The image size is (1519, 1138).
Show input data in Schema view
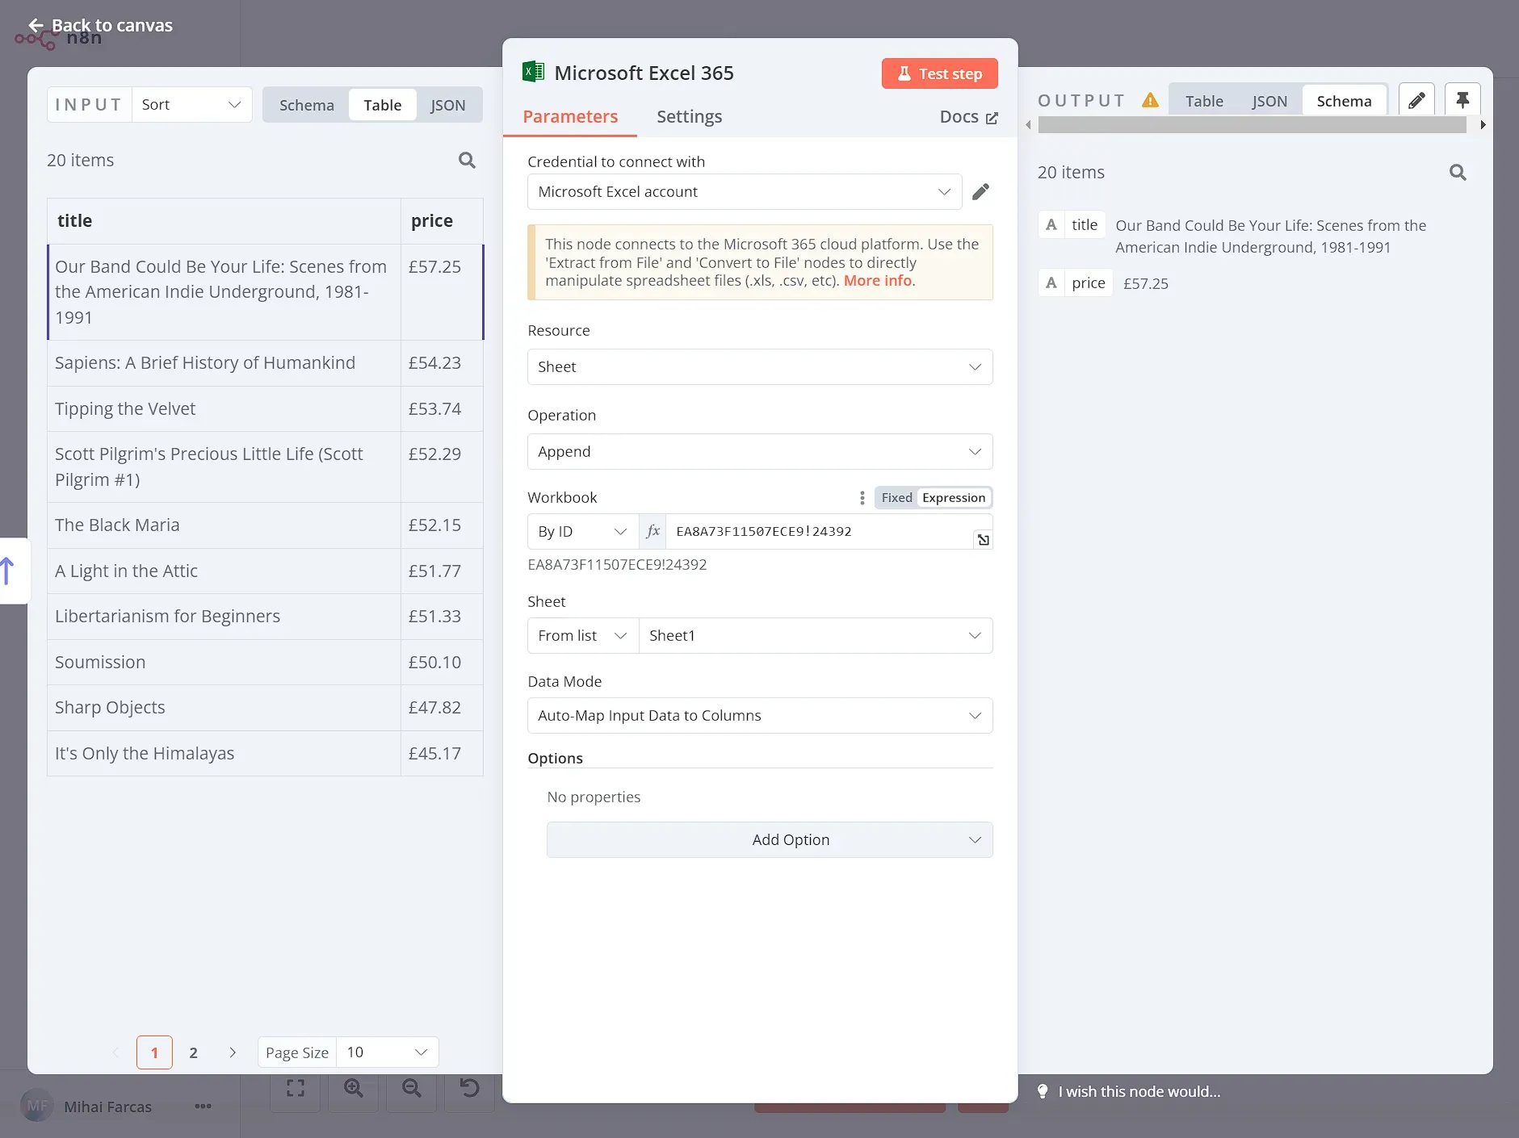click(307, 105)
